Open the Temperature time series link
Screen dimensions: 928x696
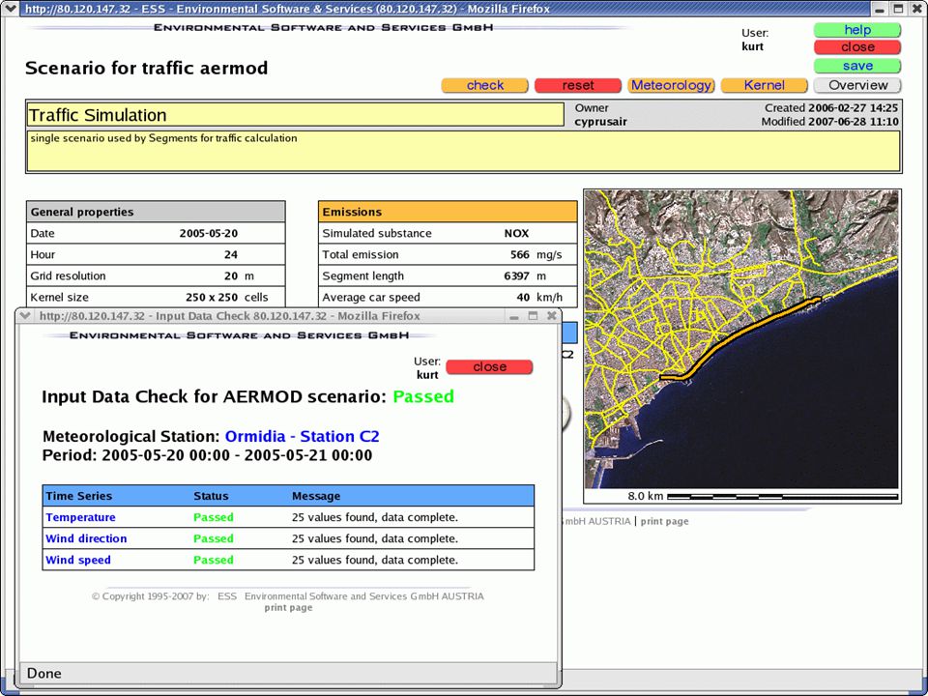80,517
